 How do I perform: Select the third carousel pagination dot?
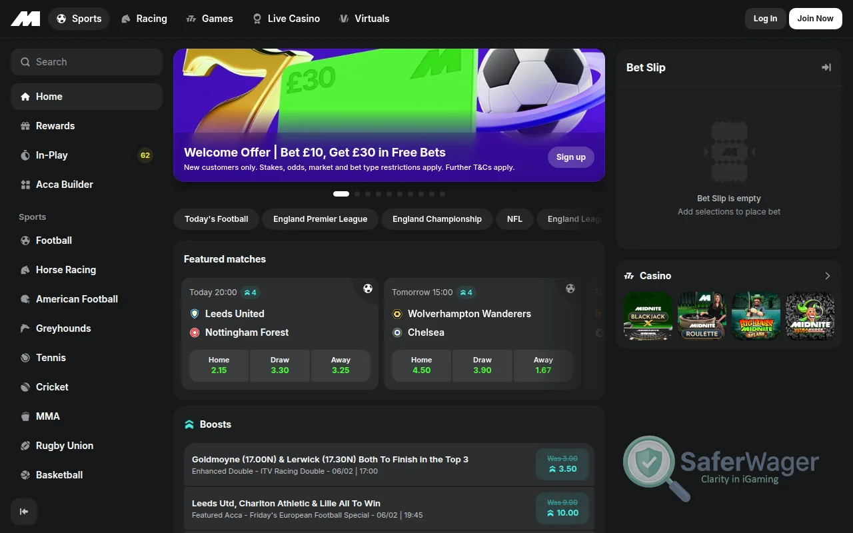368,194
